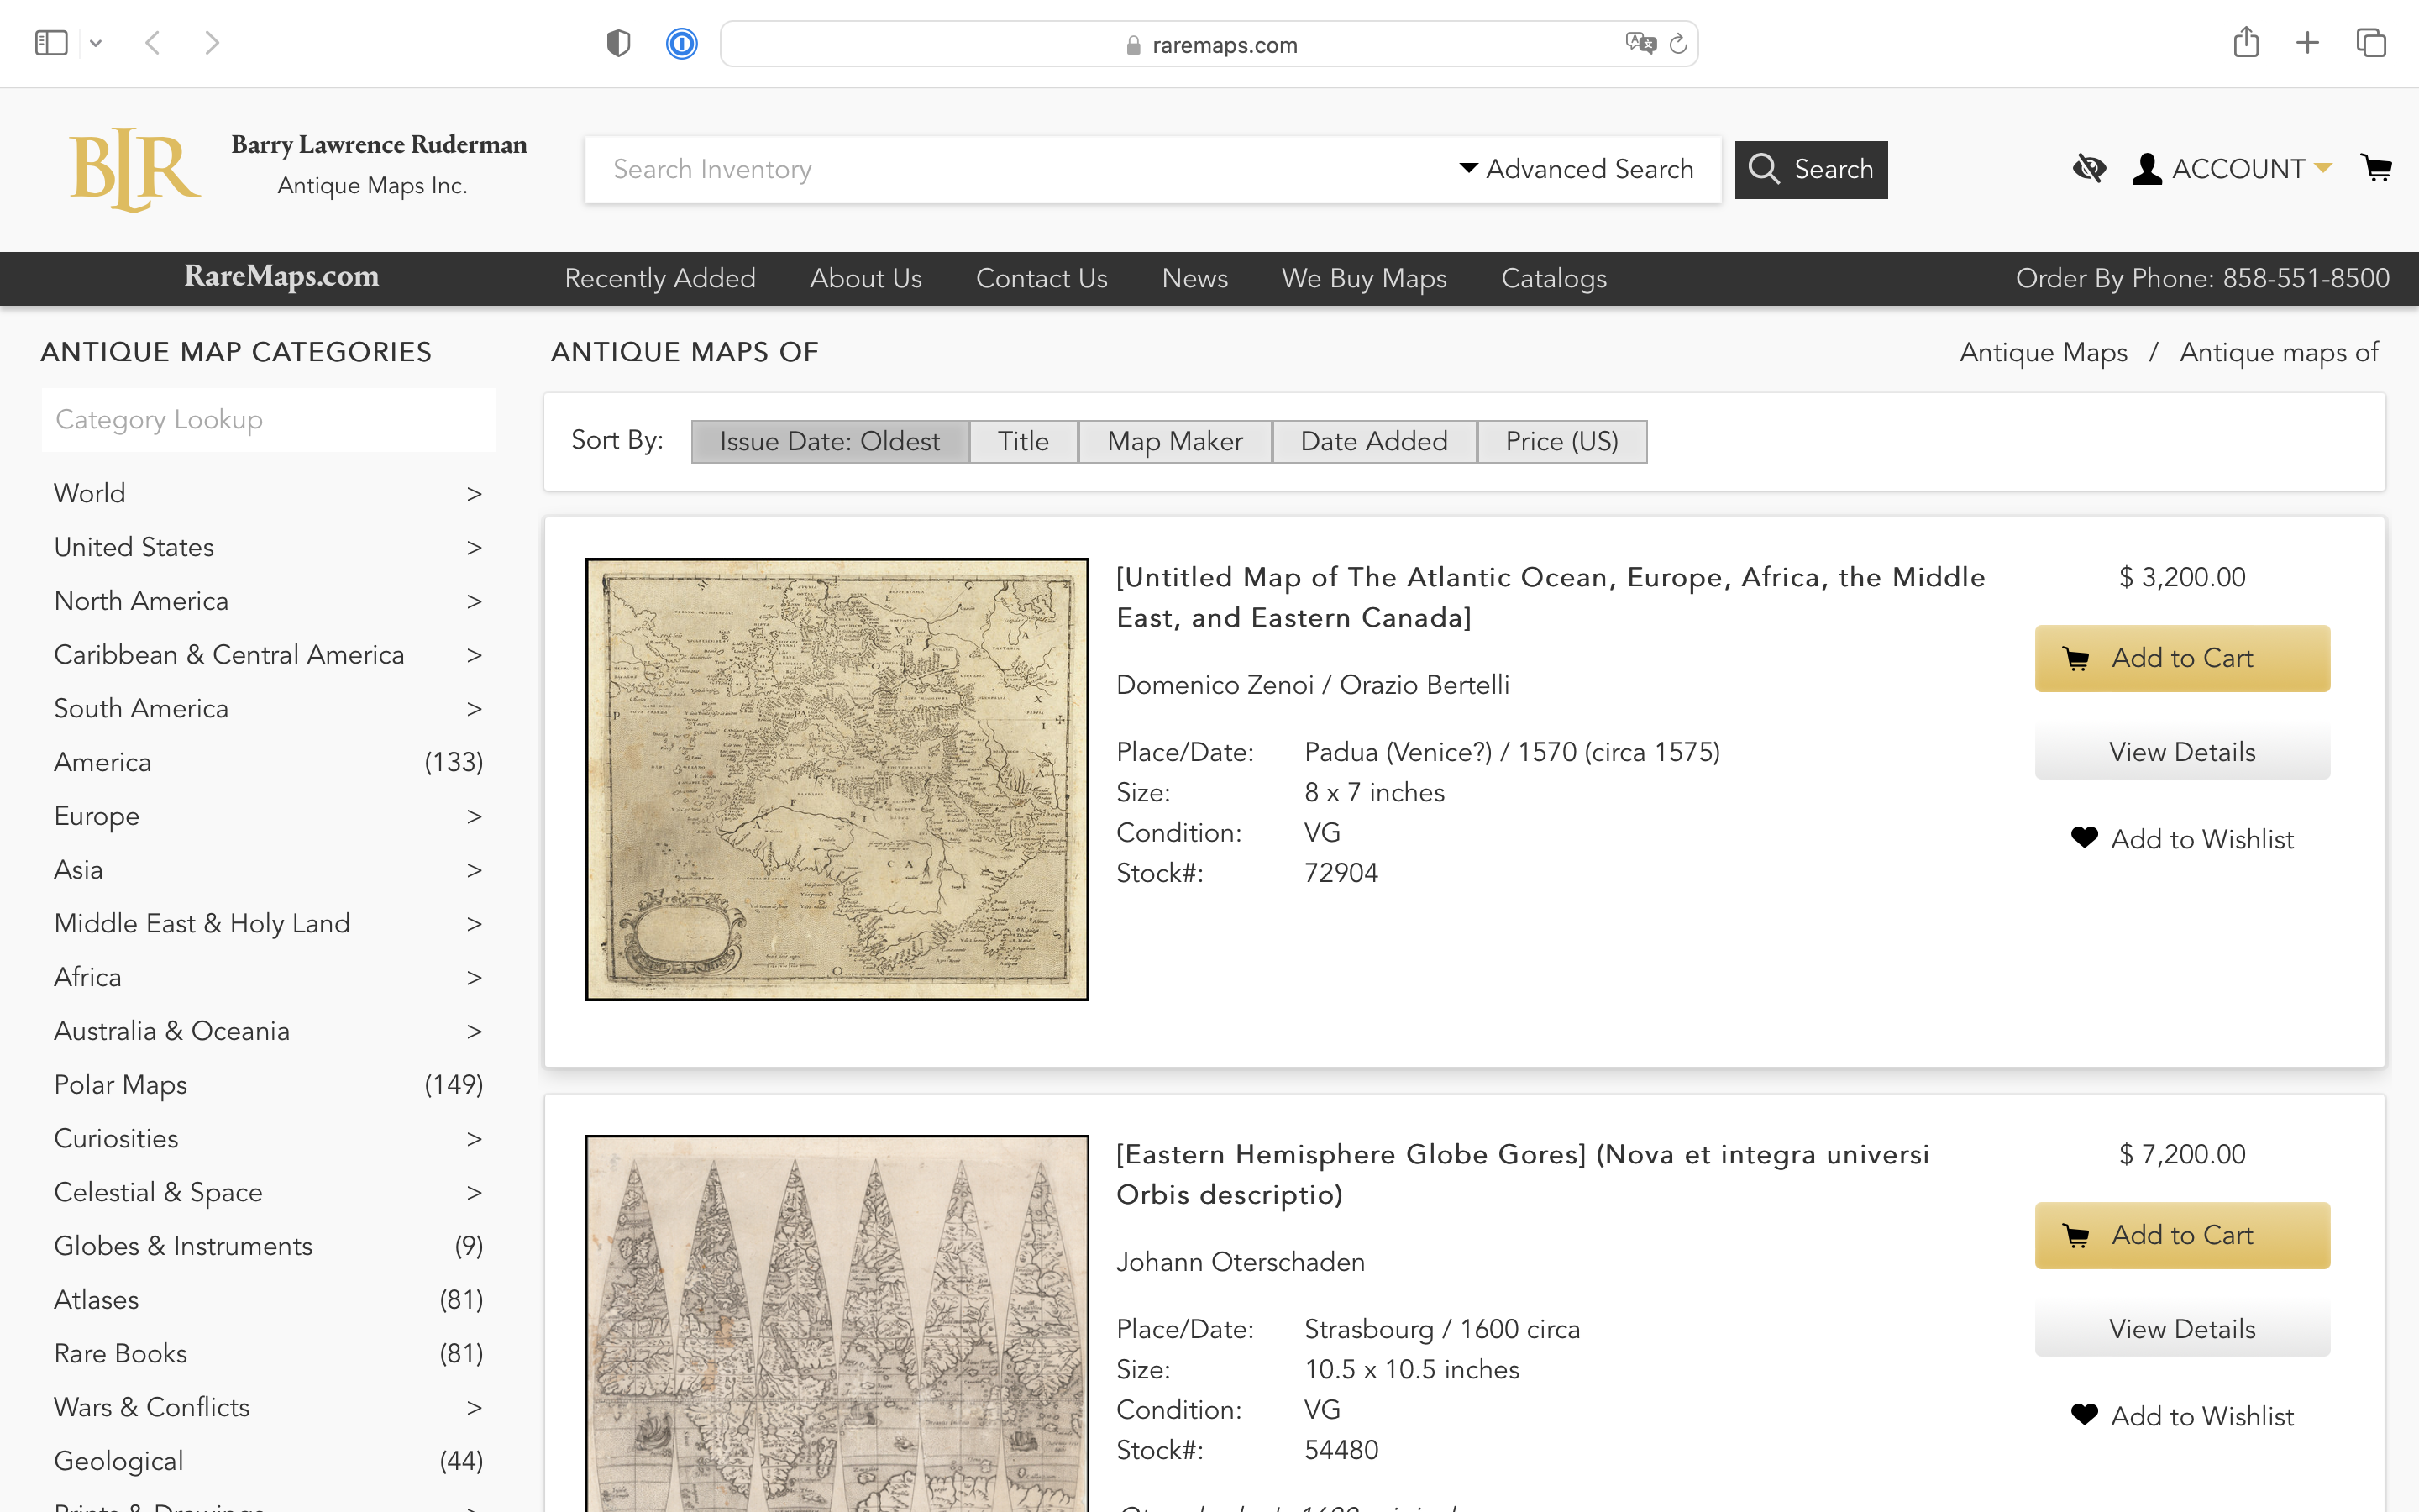
Task: Open We Buy Maps menu item
Action: coord(1364,278)
